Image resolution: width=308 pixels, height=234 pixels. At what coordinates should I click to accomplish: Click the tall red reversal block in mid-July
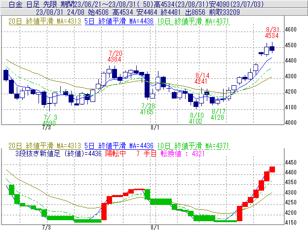click(x=104, y=211)
